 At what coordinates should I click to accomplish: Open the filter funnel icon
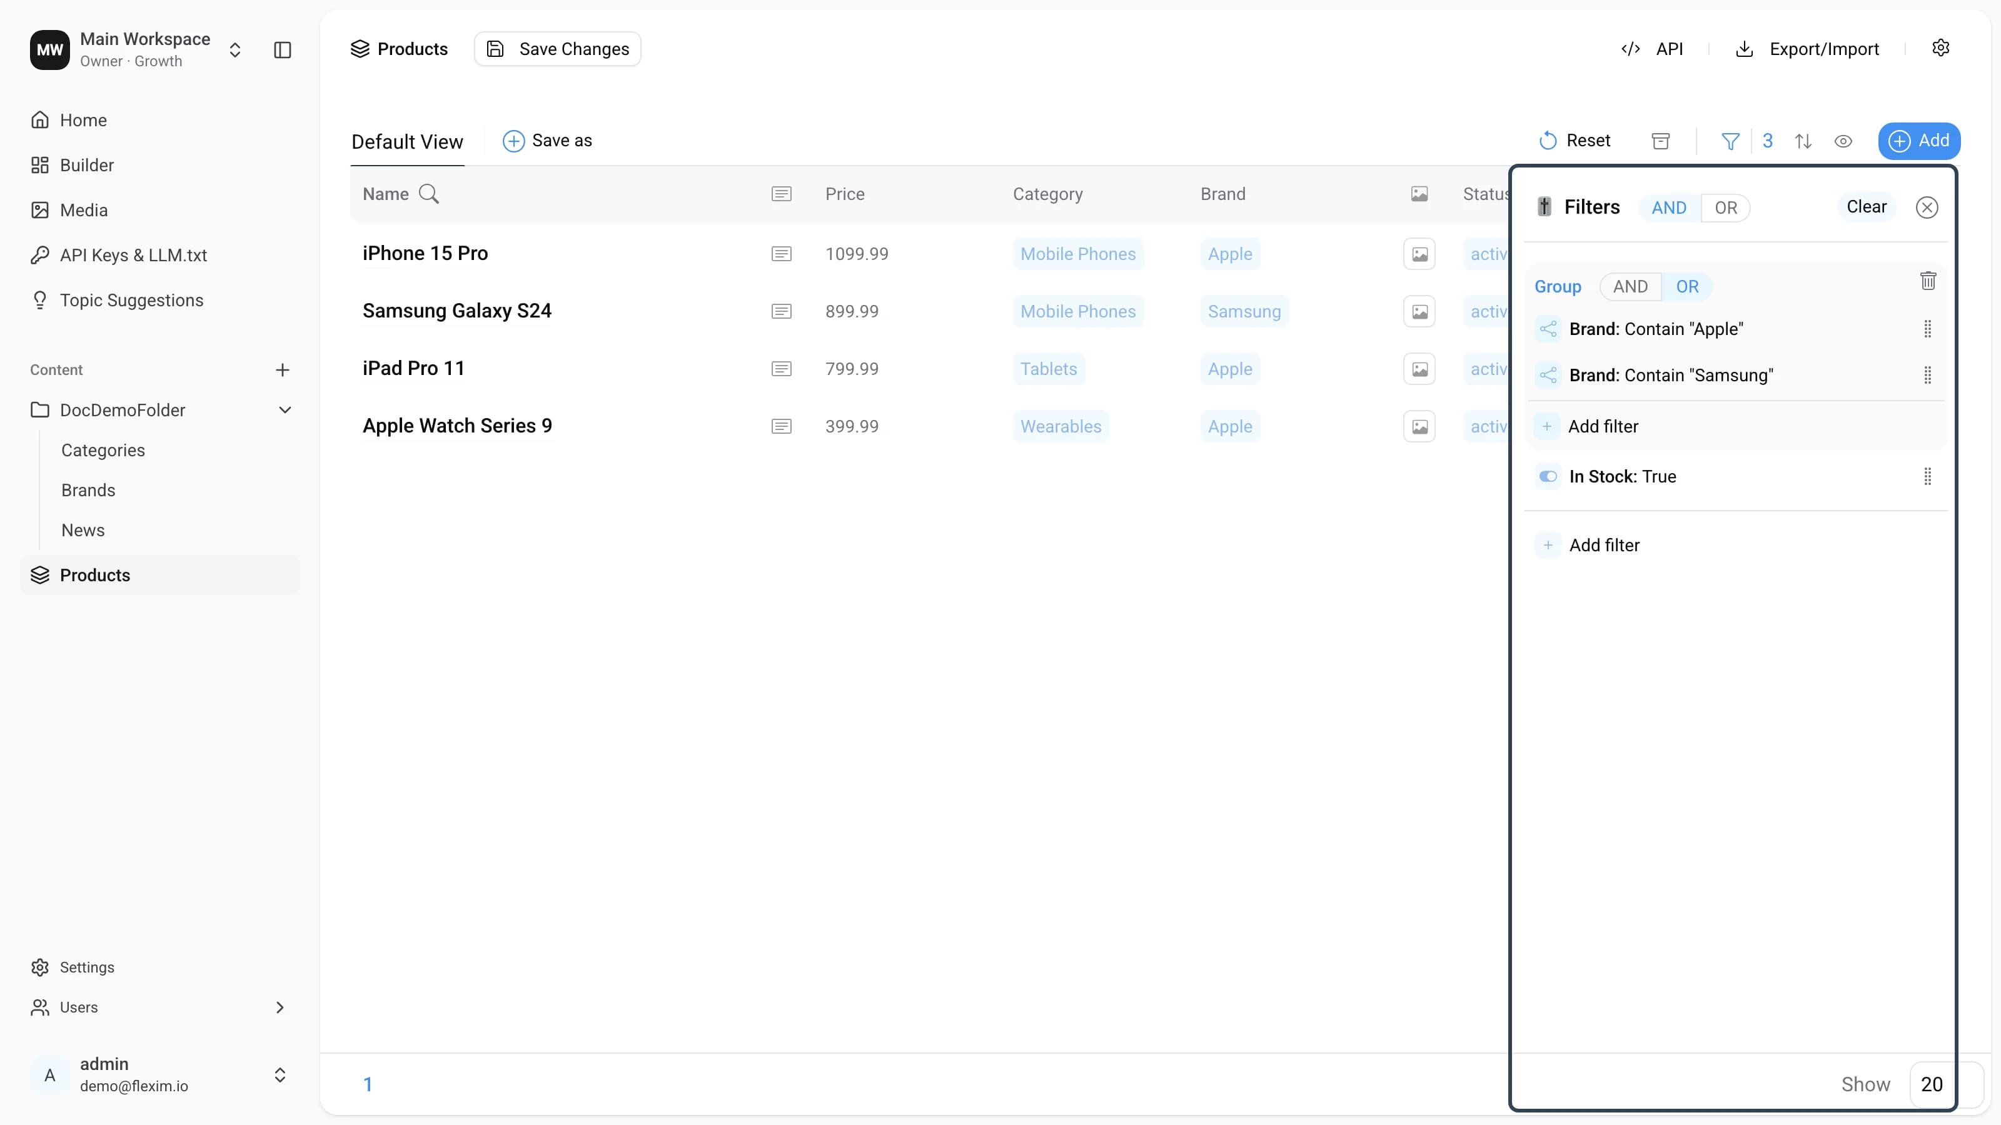(x=1730, y=141)
